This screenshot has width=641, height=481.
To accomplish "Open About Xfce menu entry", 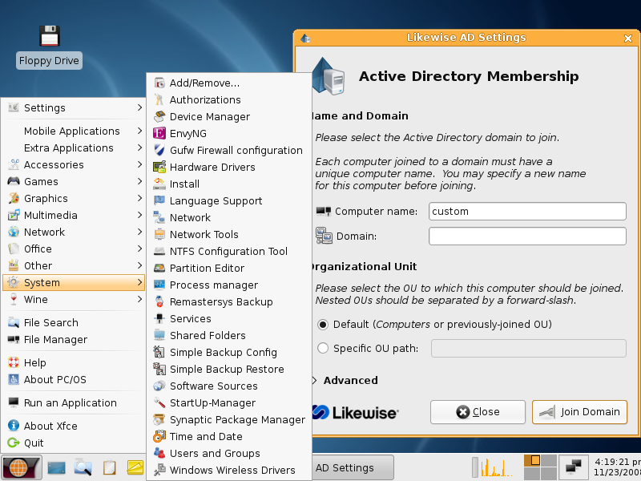I will [74, 426].
